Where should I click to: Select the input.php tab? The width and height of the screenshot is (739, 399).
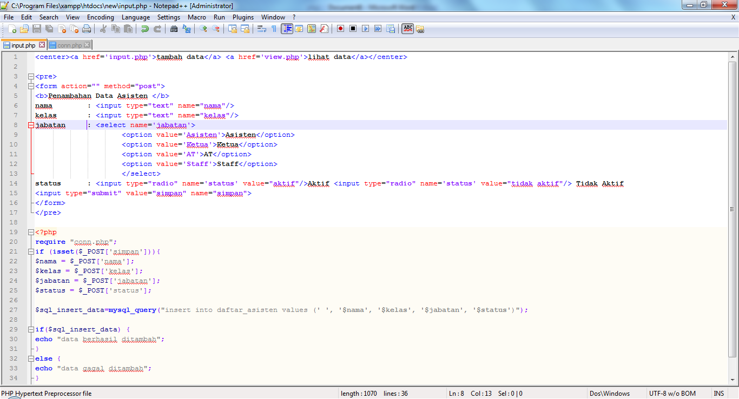(x=23, y=45)
